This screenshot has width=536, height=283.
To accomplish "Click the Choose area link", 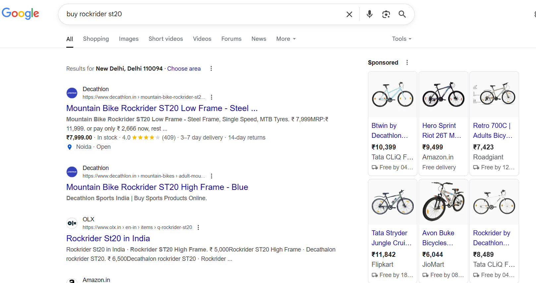I will coord(184,69).
